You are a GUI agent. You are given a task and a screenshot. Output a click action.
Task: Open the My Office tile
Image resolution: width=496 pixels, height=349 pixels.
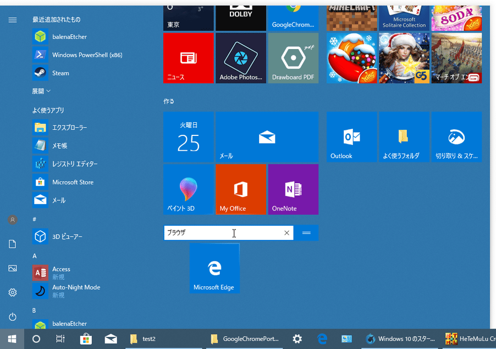tap(241, 189)
